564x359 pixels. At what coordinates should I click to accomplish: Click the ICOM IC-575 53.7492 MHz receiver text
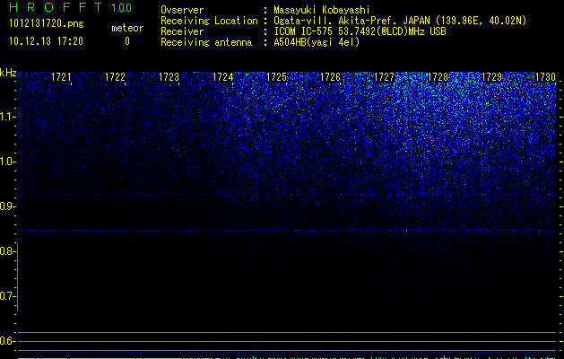[x=360, y=31]
